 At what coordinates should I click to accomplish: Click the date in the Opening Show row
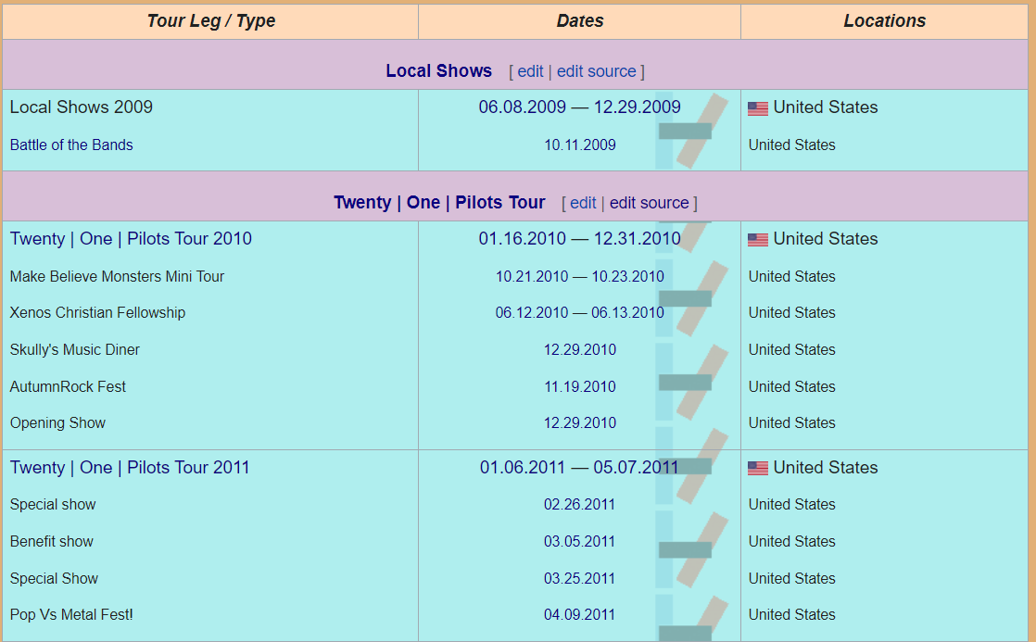pyautogui.click(x=579, y=422)
